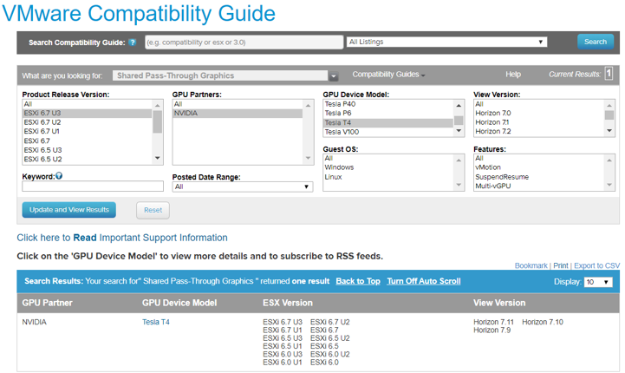Select All in View Version list
625x373 pixels.
pyautogui.click(x=539, y=104)
